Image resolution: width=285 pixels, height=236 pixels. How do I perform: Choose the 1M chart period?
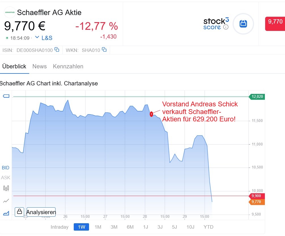tap(98, 227)
